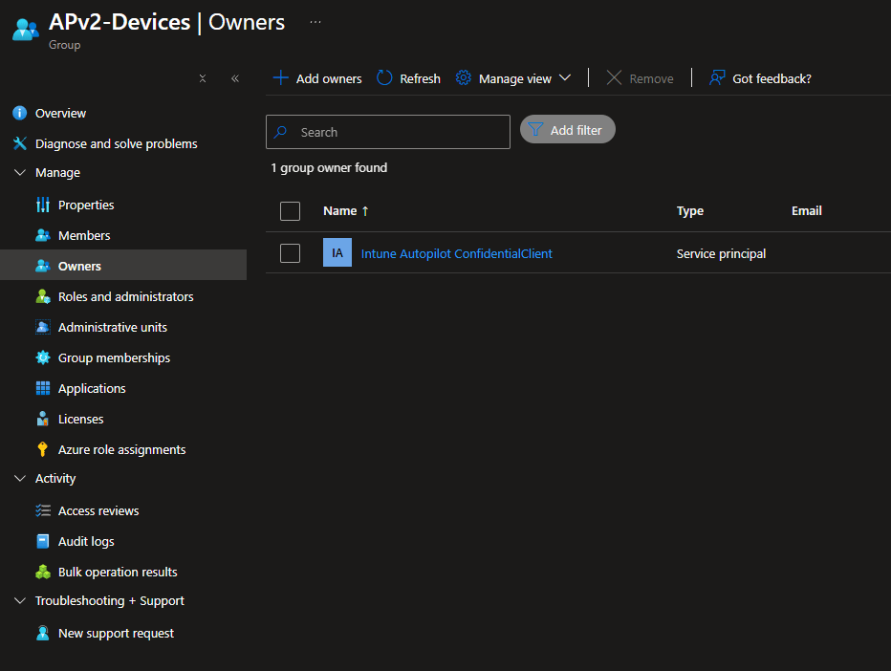Click the Manage view gear icon
Viewport: 891px width, 671px height.
click(x=464, y=77)
